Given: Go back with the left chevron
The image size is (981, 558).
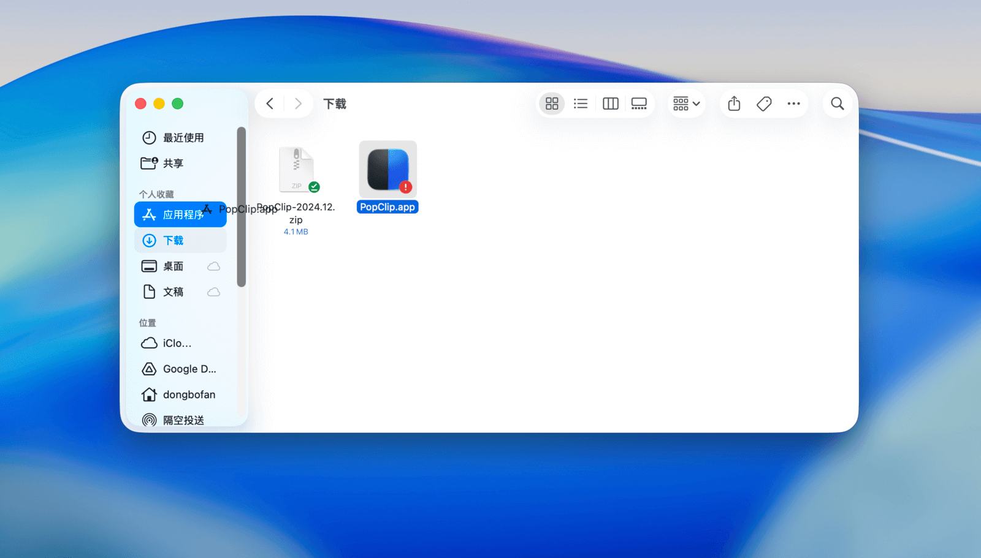Looking at the screenshot, I should (270, 104).
